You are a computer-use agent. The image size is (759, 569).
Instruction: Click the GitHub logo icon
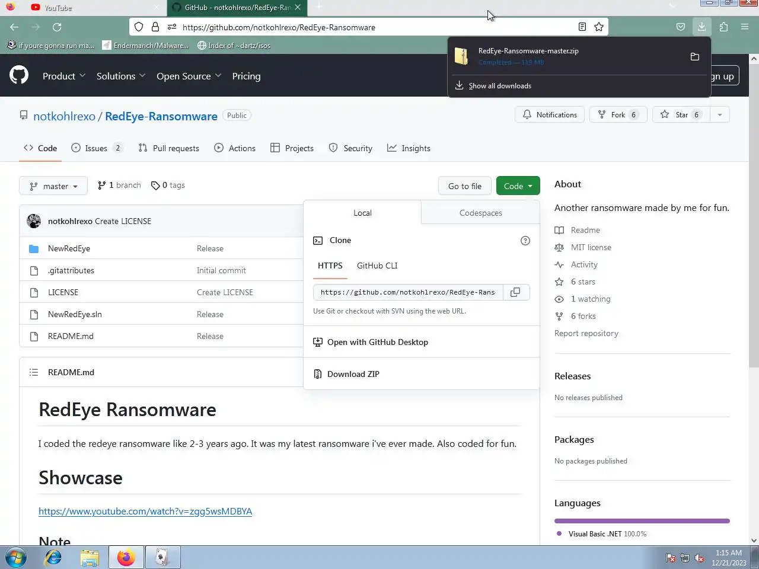(19, 75)
